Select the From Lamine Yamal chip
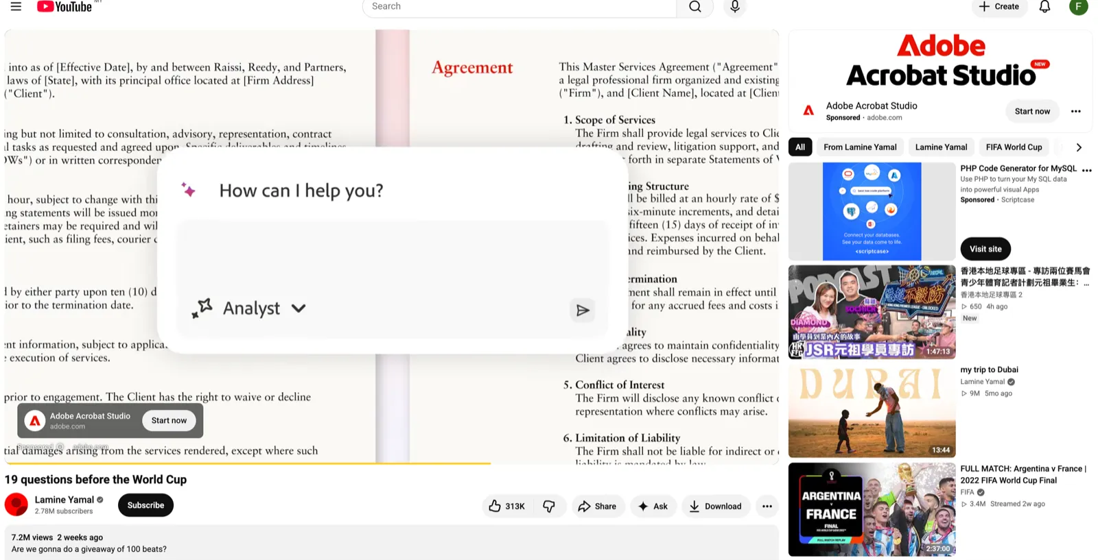1098x560 pixels. [860, 147]
